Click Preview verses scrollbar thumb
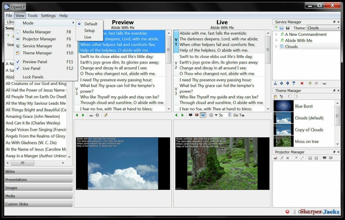The height and width of the screenshot is (220, 345). [169, 49]
